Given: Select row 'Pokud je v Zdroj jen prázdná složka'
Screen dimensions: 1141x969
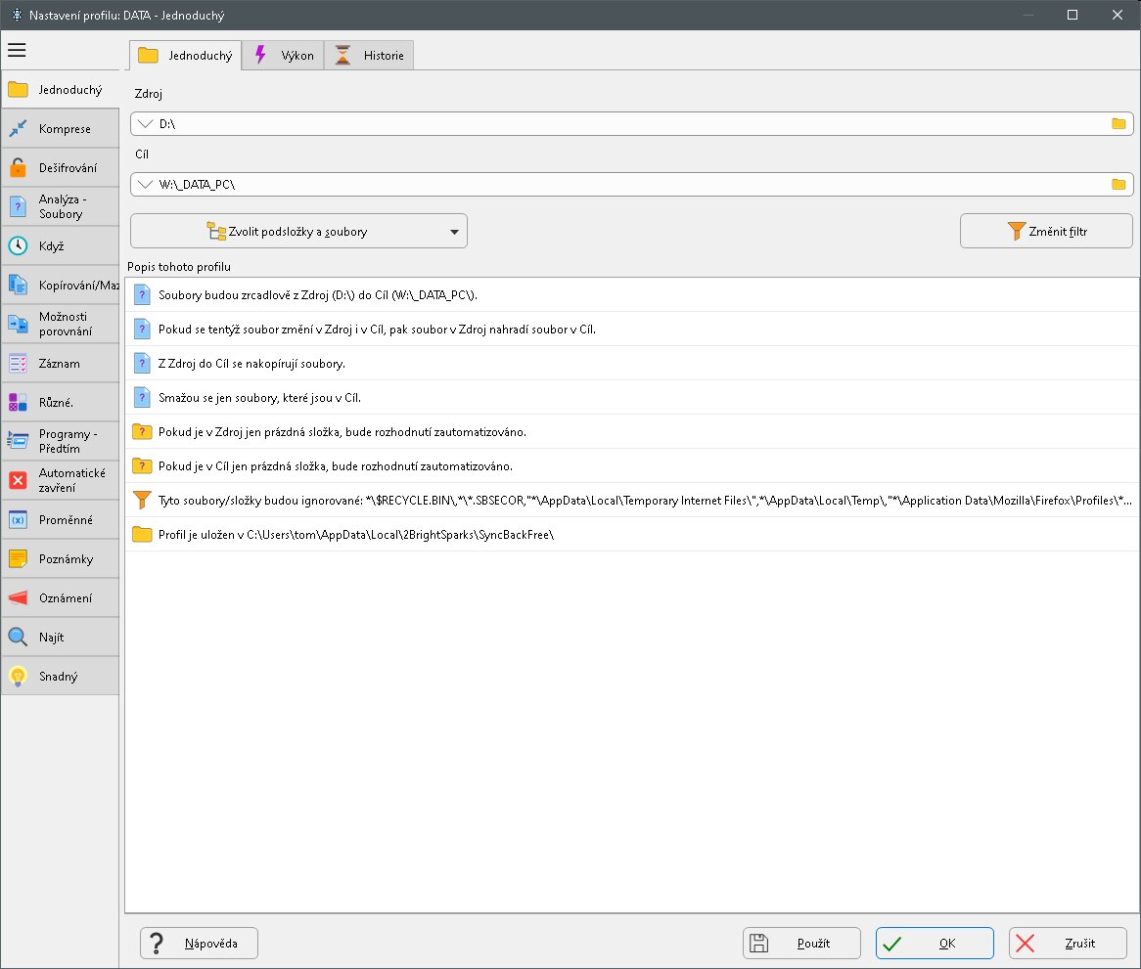Looking at the screenshot, I should pyautogui.click(x=631, y=432).
